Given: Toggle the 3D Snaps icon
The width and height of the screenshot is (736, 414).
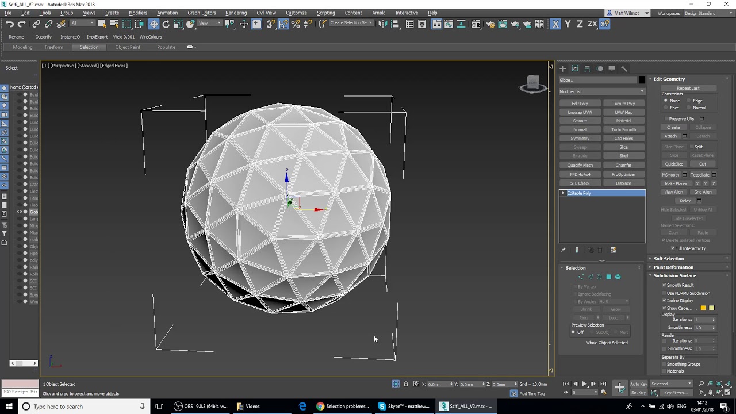Looking at the screenshot, I should coord(270,24).
